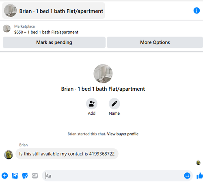Image resolution: width=203 pixels, height=183 pixels.
Task: Click the chat header Brian · 1 bed 1 bath
Action: (54, 11)
